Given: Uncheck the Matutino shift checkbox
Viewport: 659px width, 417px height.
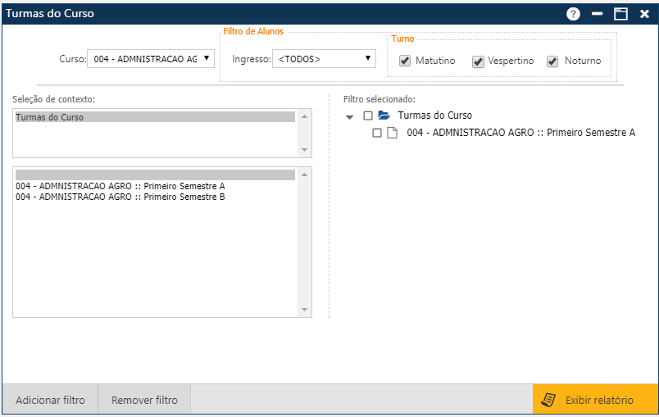Looking at the screenshot, I should pos(405,61).
